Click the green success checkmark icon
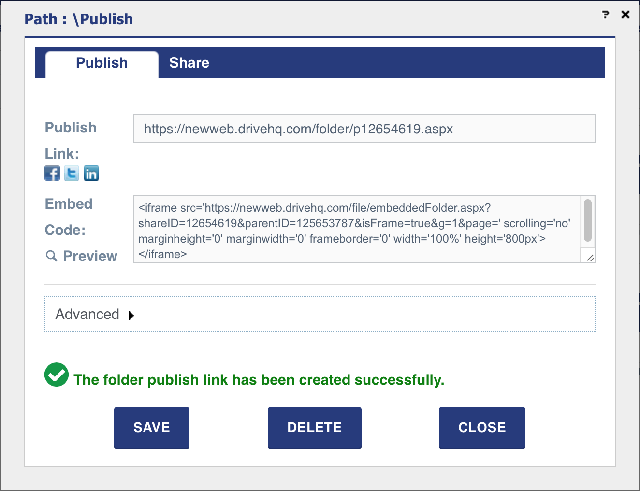Image resolution: width=640 pixels, height=491 pixels. (x=57, y=375)
